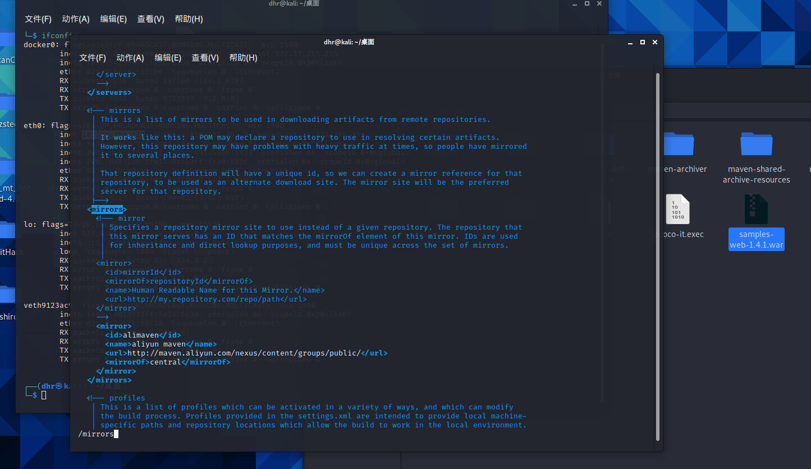Image resolution: width=811 pixels, height=469 pixels.
Task: Click the 'It works like this' comment line
Action: [x=300, y=138]
